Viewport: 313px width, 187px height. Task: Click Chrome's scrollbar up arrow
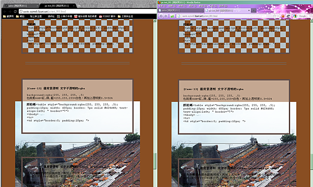tap(155, 21)
